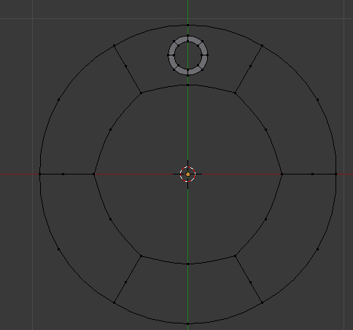
Task: Select the midpoint vertex on the lower-right diagonal spoke
Action: (250, 283)
